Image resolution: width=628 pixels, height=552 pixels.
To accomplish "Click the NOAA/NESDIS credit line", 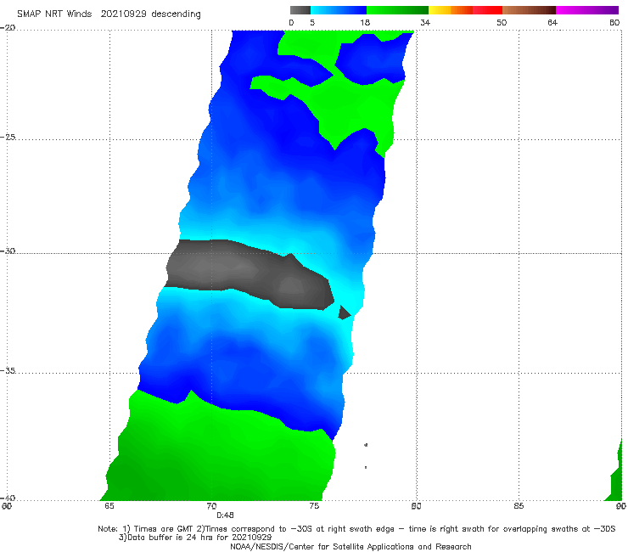I will coord(350,547).
